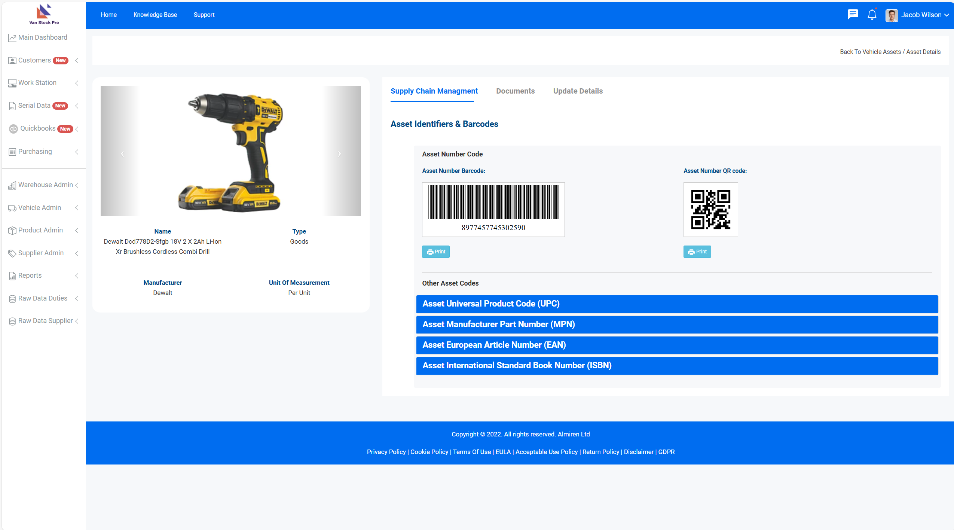Switch to the Update Details tab
The image size is (954, 530).
pos(578,91)
